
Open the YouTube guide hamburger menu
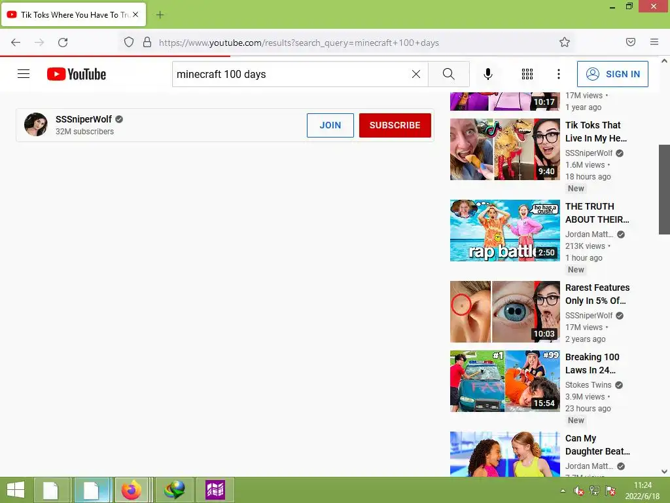click(24, 74)
